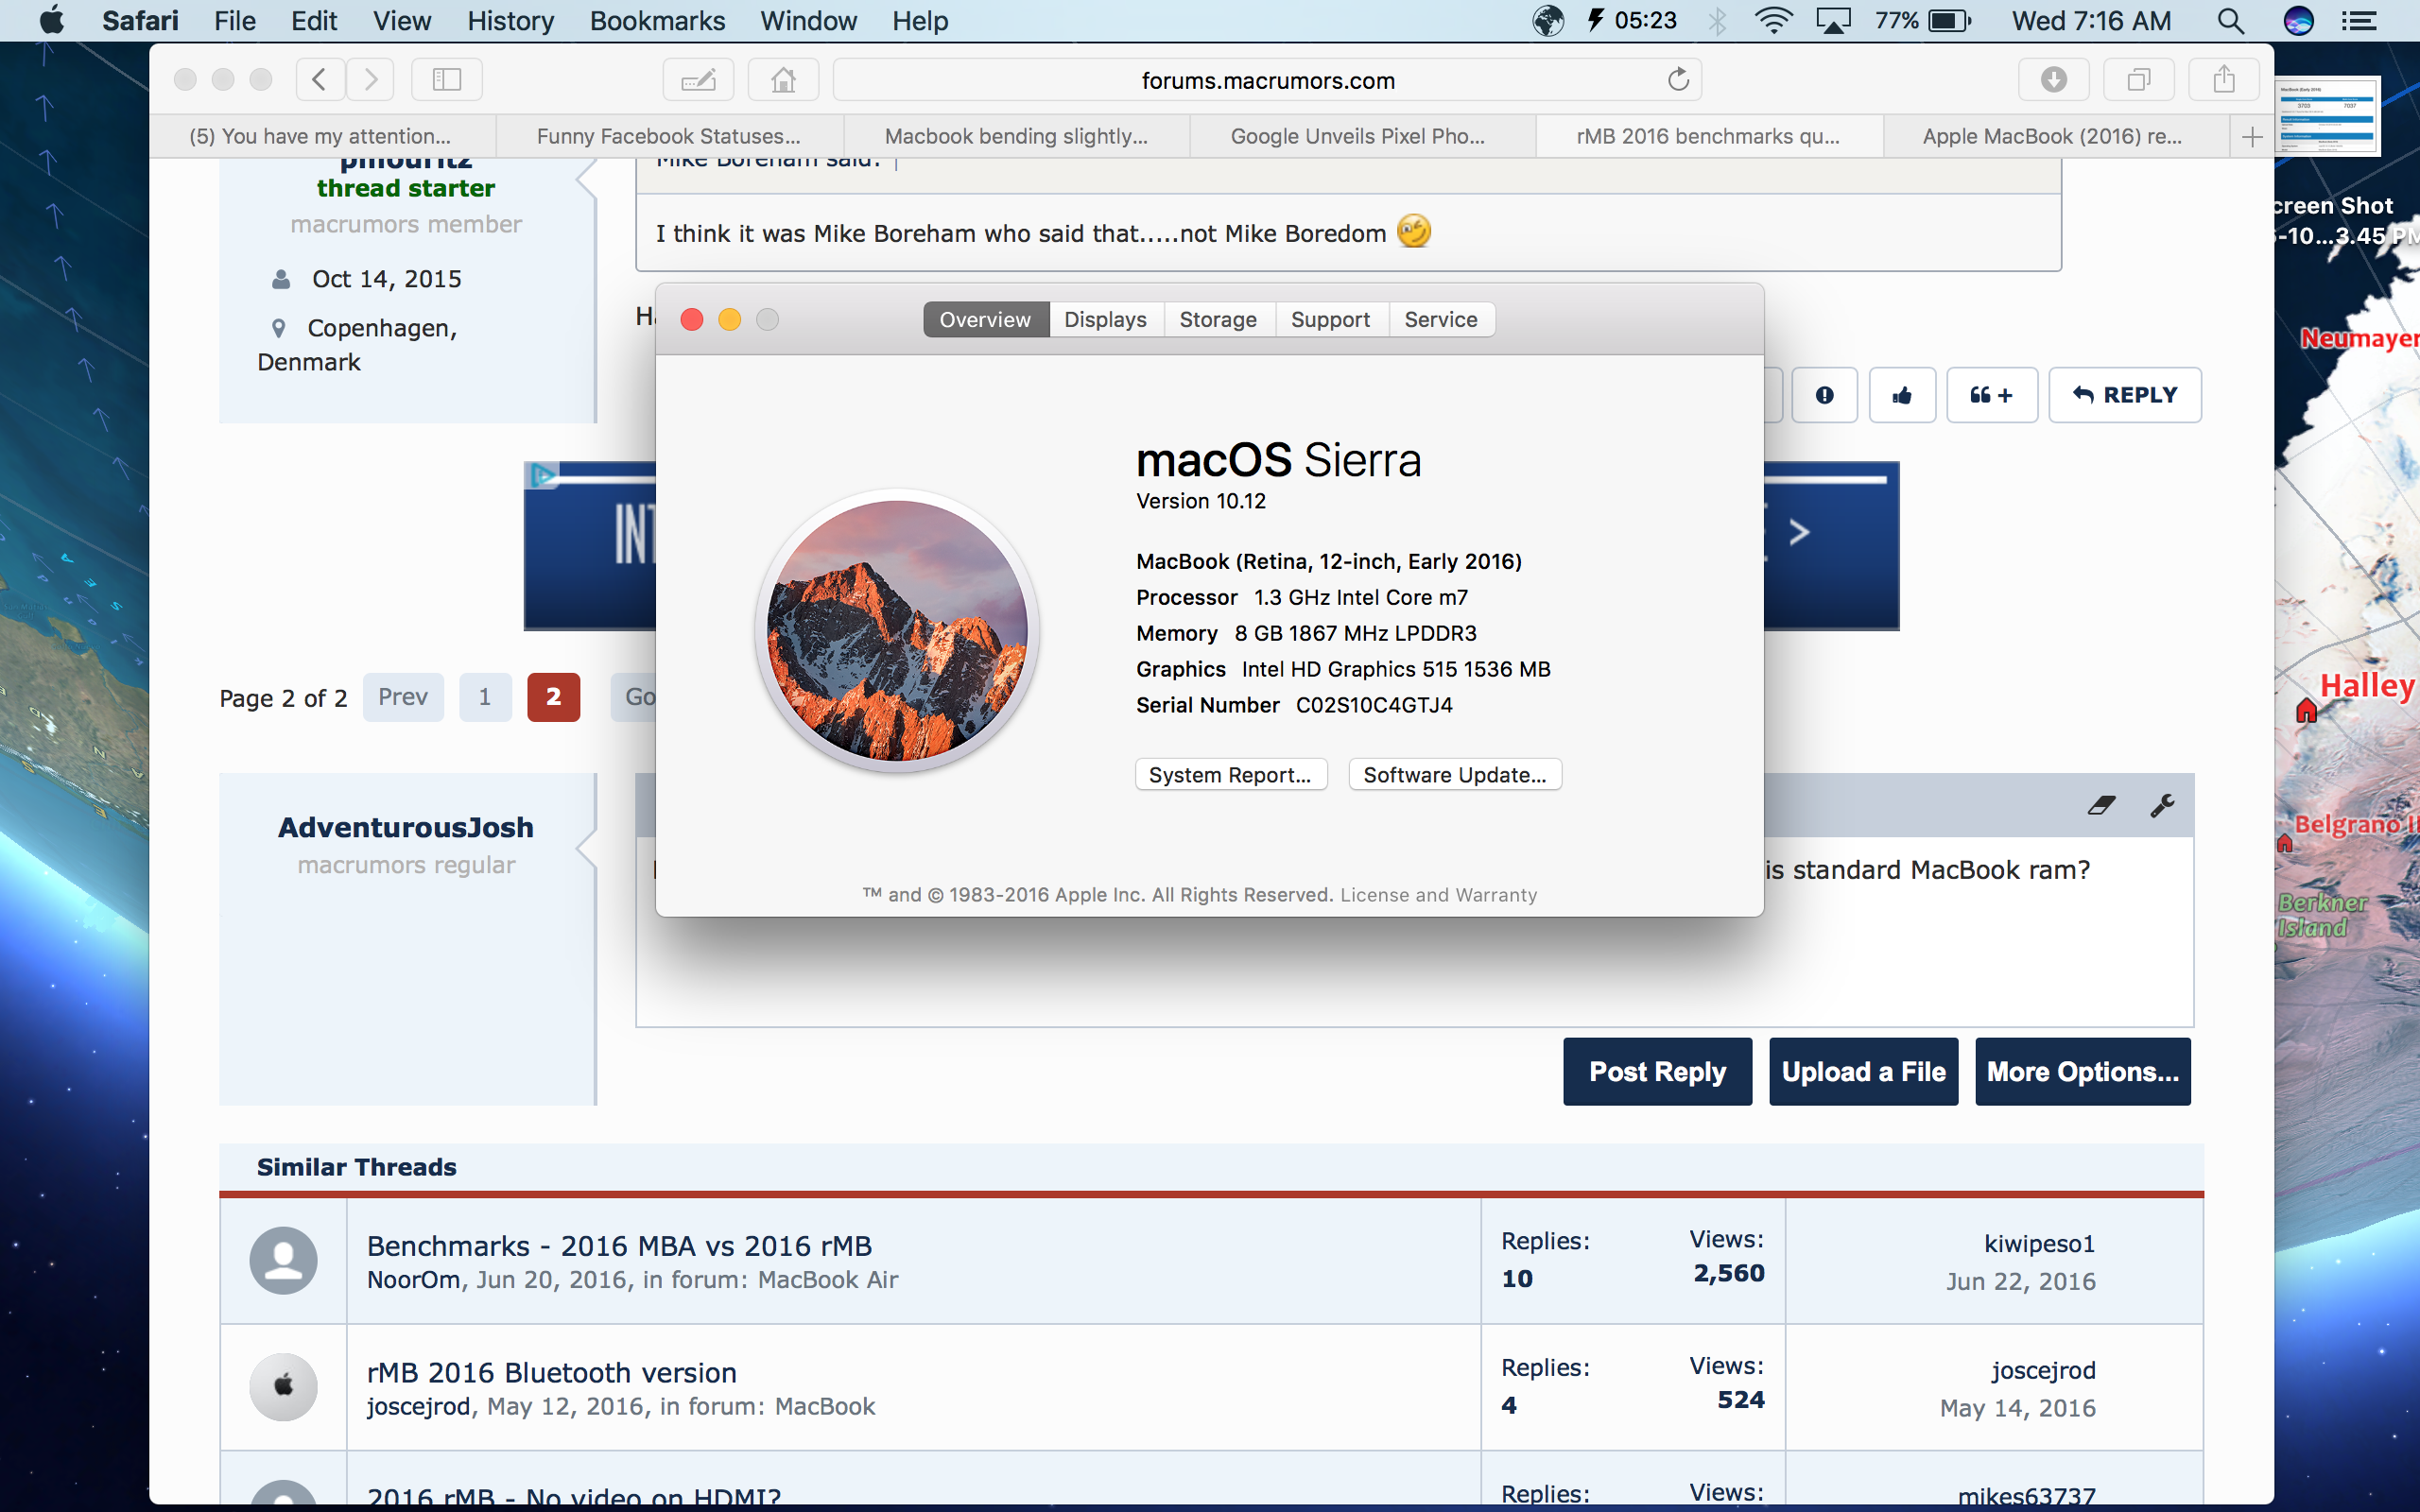Switch to the Service tab
The height and width of the screenshot is (1512, 2420).
(1440, 319)
